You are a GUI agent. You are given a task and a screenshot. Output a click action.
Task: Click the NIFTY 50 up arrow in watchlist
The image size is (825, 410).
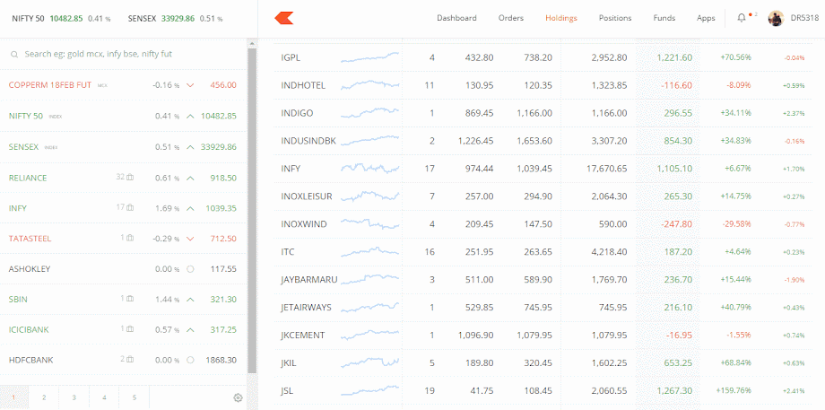(x=190, y=117)
